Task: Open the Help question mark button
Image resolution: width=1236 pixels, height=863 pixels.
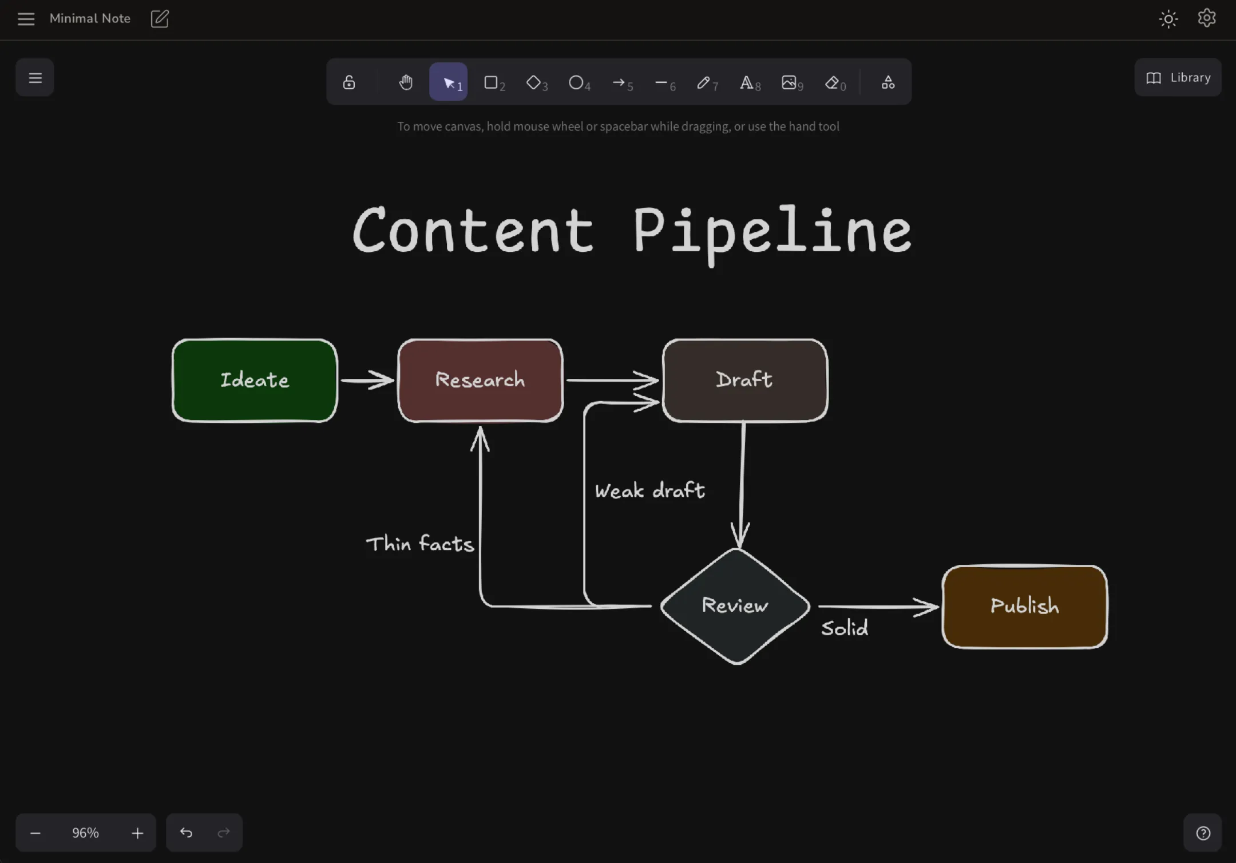Action: [x=1203, y=833]
